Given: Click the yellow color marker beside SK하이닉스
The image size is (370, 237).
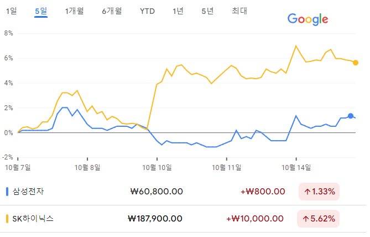Looking at the screenshot, I should (7, 219).
